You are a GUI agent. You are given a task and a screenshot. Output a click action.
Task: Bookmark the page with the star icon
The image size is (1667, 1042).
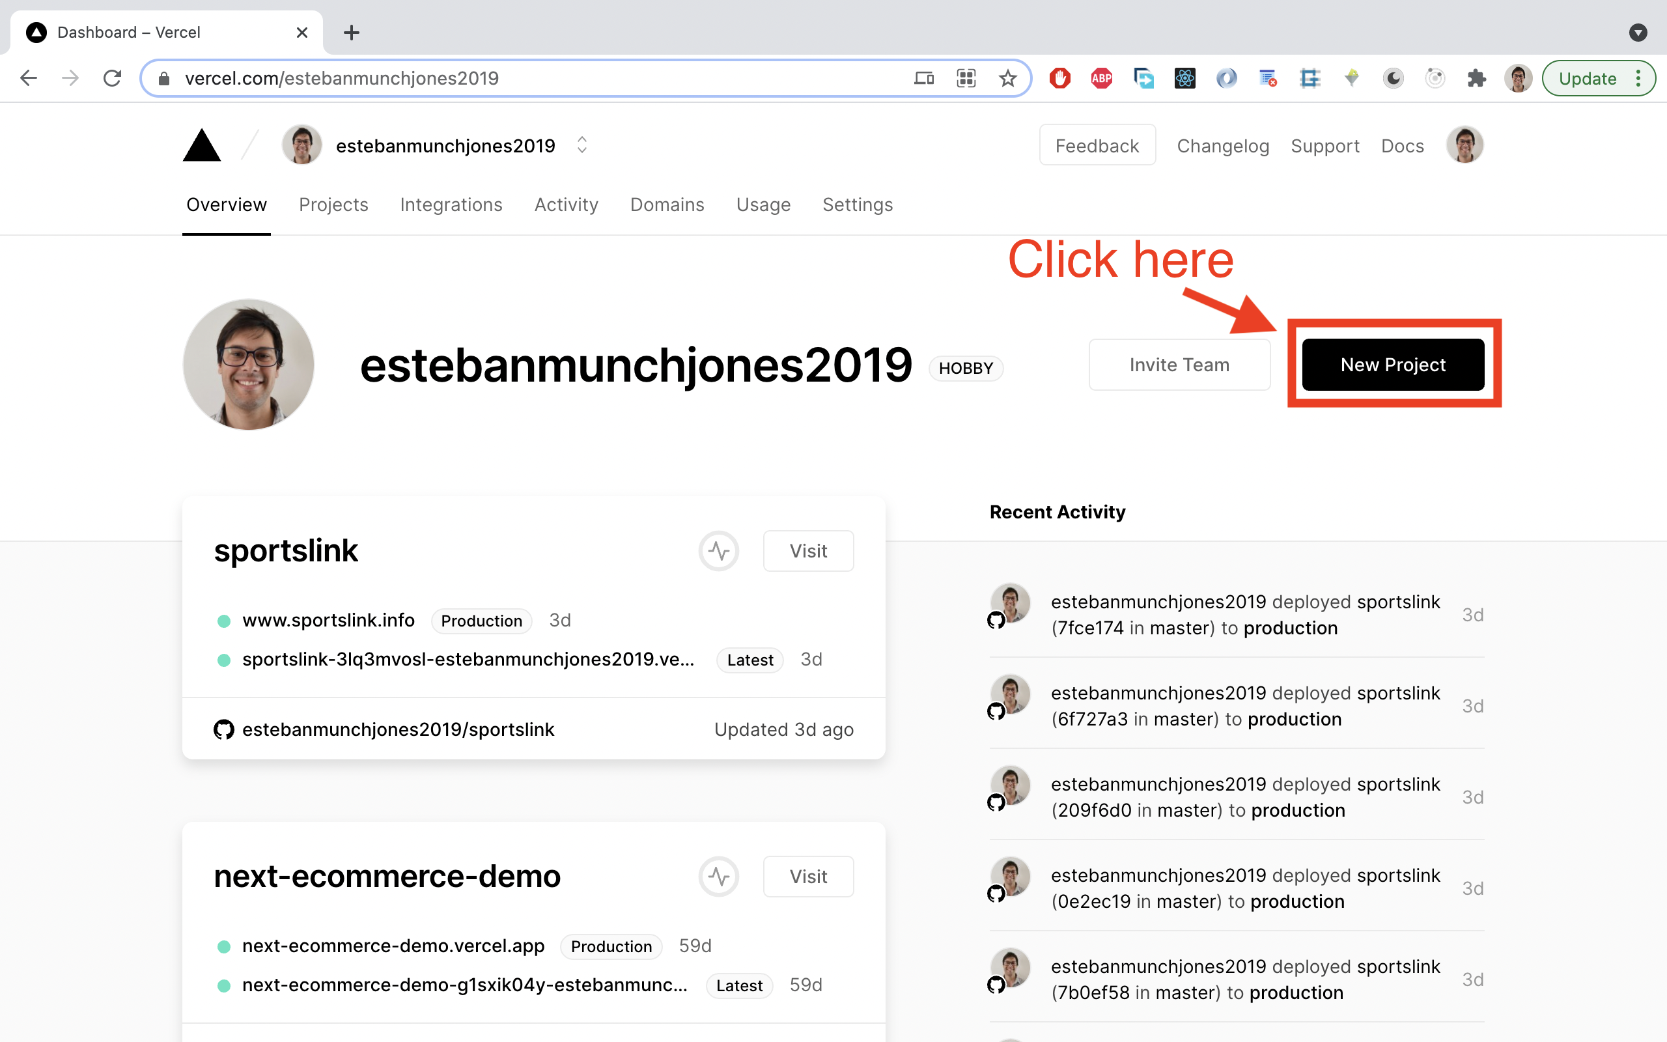(x=1008, y=78)
